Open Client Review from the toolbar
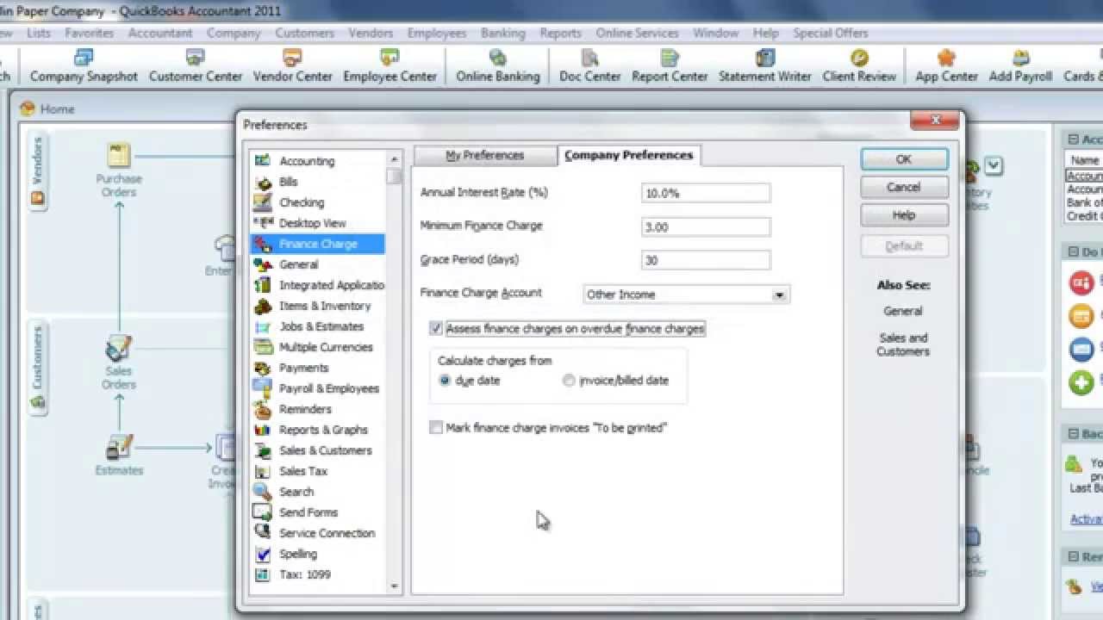The height and width of the screenshot is (620, 1103). [859, 66]
